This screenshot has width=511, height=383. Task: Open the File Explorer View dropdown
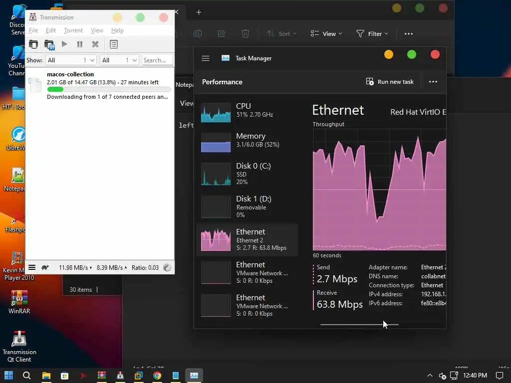(x=326, y=33)
